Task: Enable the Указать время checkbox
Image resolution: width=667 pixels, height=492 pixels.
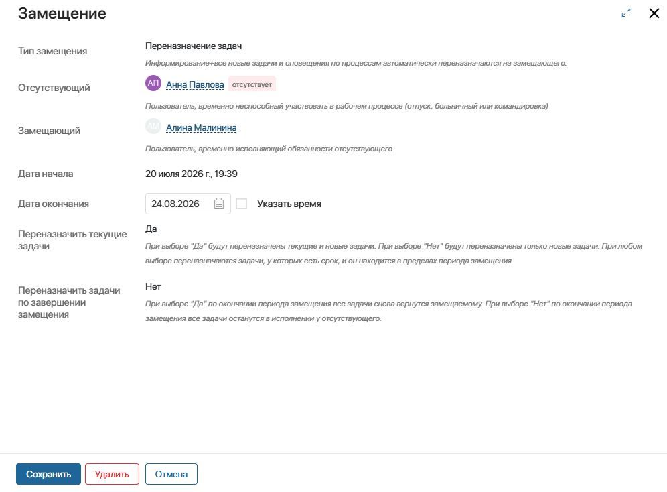Action: pyautogui.click(x=242, y=204)
